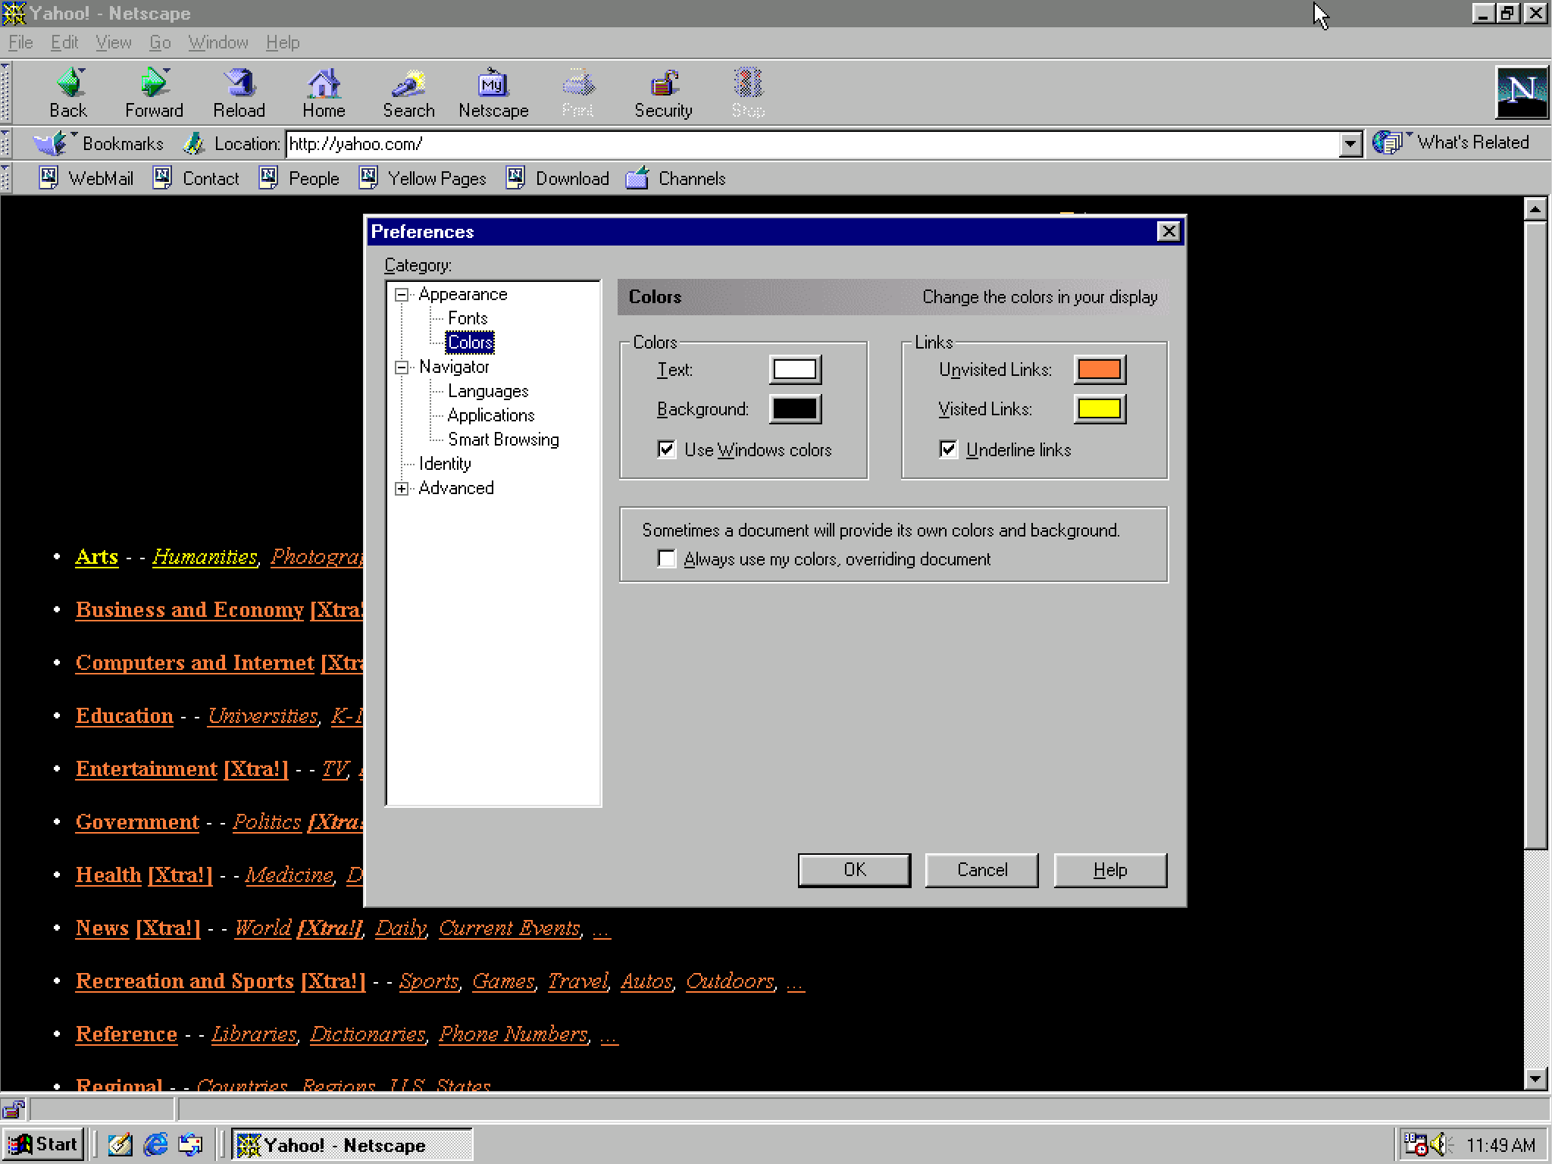Confirm preferences with OK button

pyautogui.click(x=854, y=870)
